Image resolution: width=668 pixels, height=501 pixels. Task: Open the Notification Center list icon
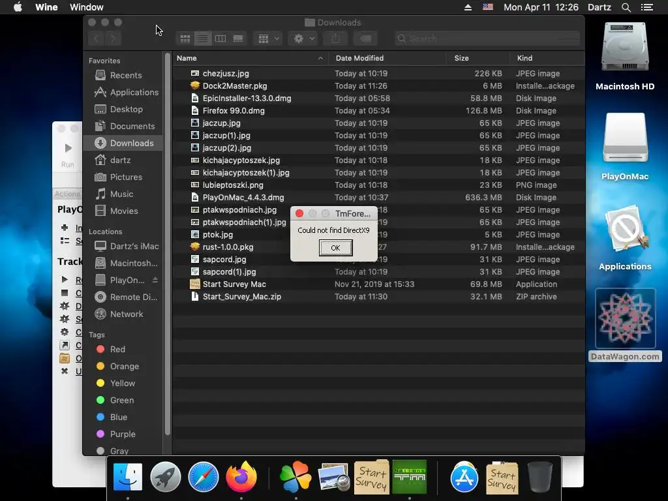pos(646,7)
